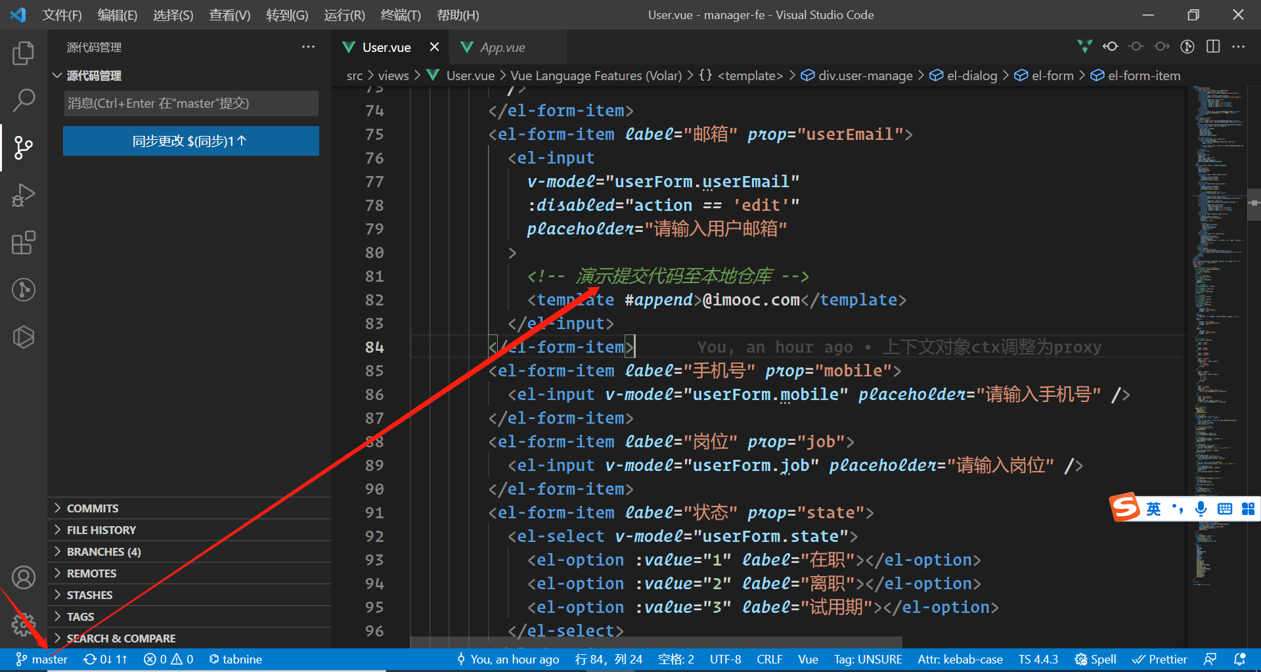Open Sogou toolbox grid icon
The image size is (1261, 672).
(x=1249, y=509)
